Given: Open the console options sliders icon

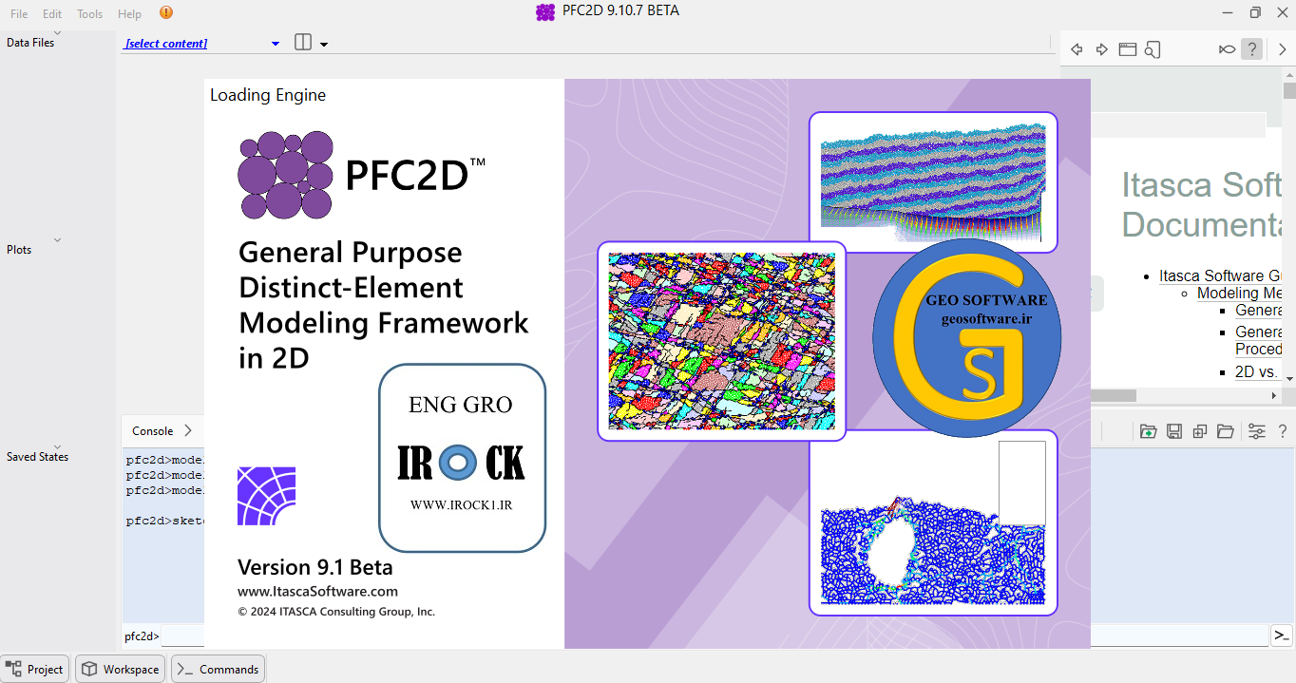Looking at the screenshot, I should coord(1256,431).
